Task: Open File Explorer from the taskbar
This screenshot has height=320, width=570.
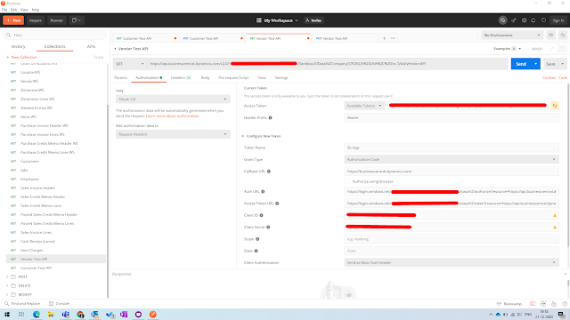Action: point(51,314)
